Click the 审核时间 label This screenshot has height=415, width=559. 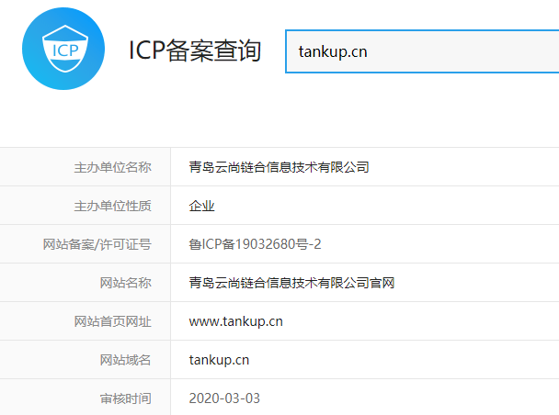125,398
